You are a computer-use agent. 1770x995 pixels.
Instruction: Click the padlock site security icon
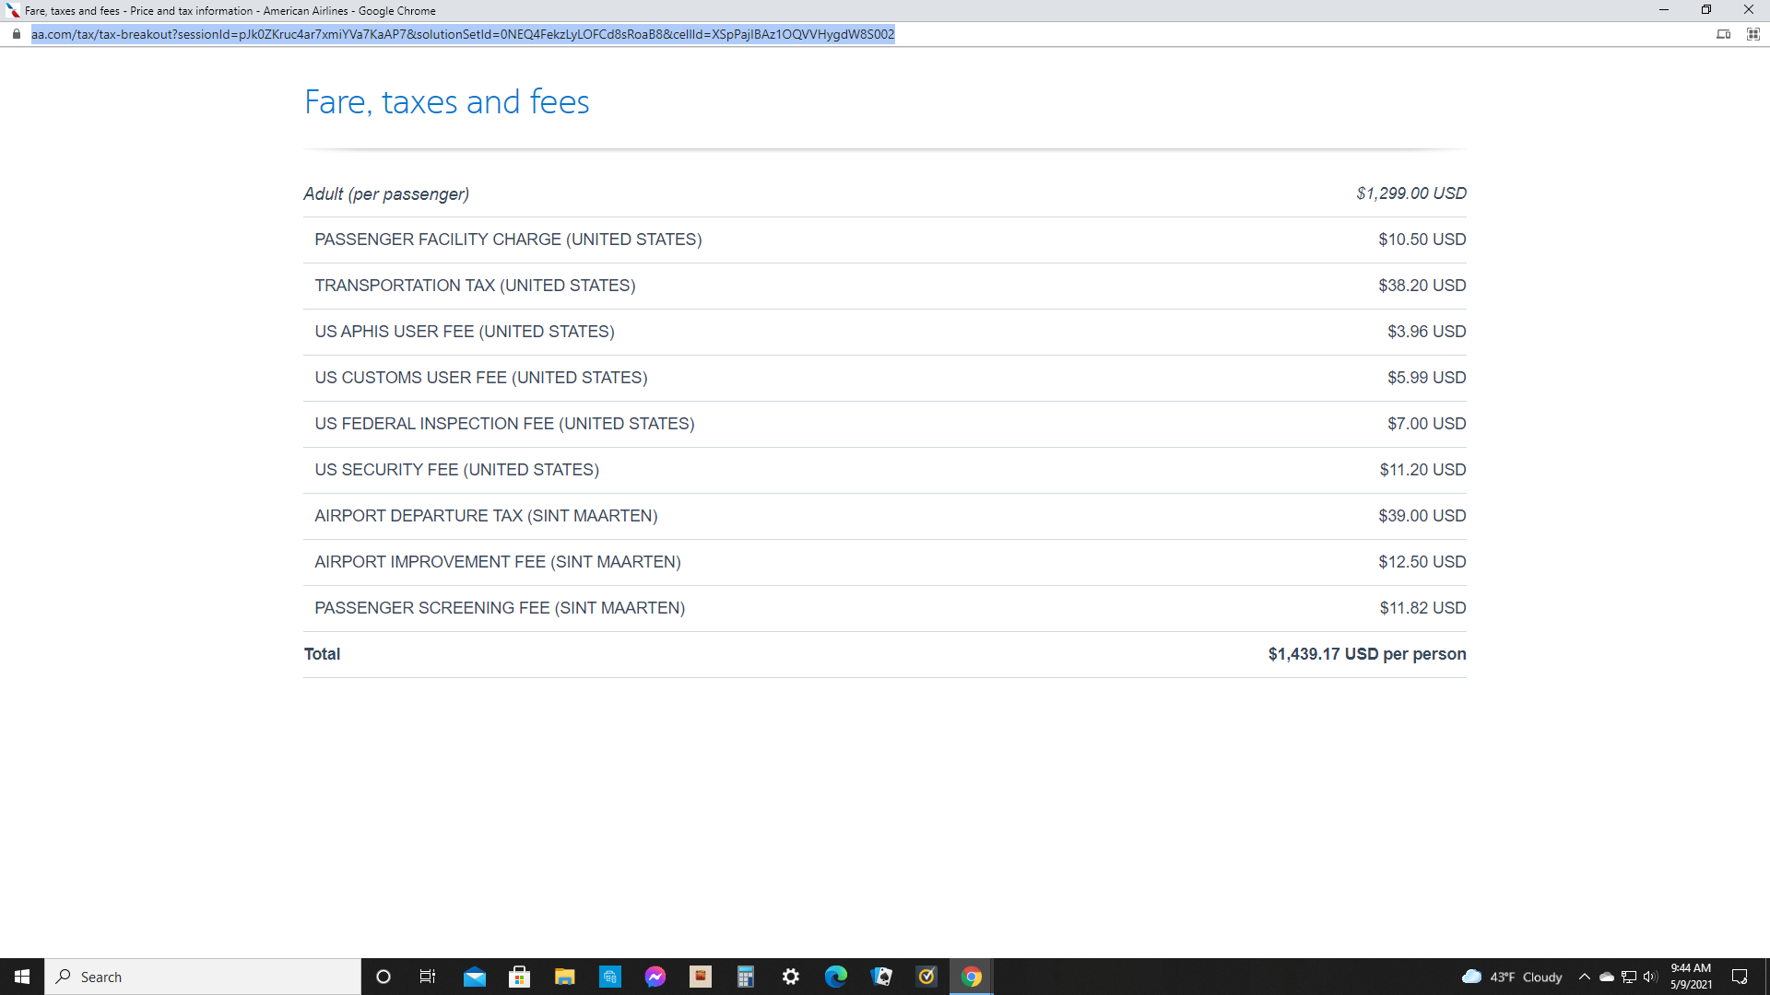(17, 34)
